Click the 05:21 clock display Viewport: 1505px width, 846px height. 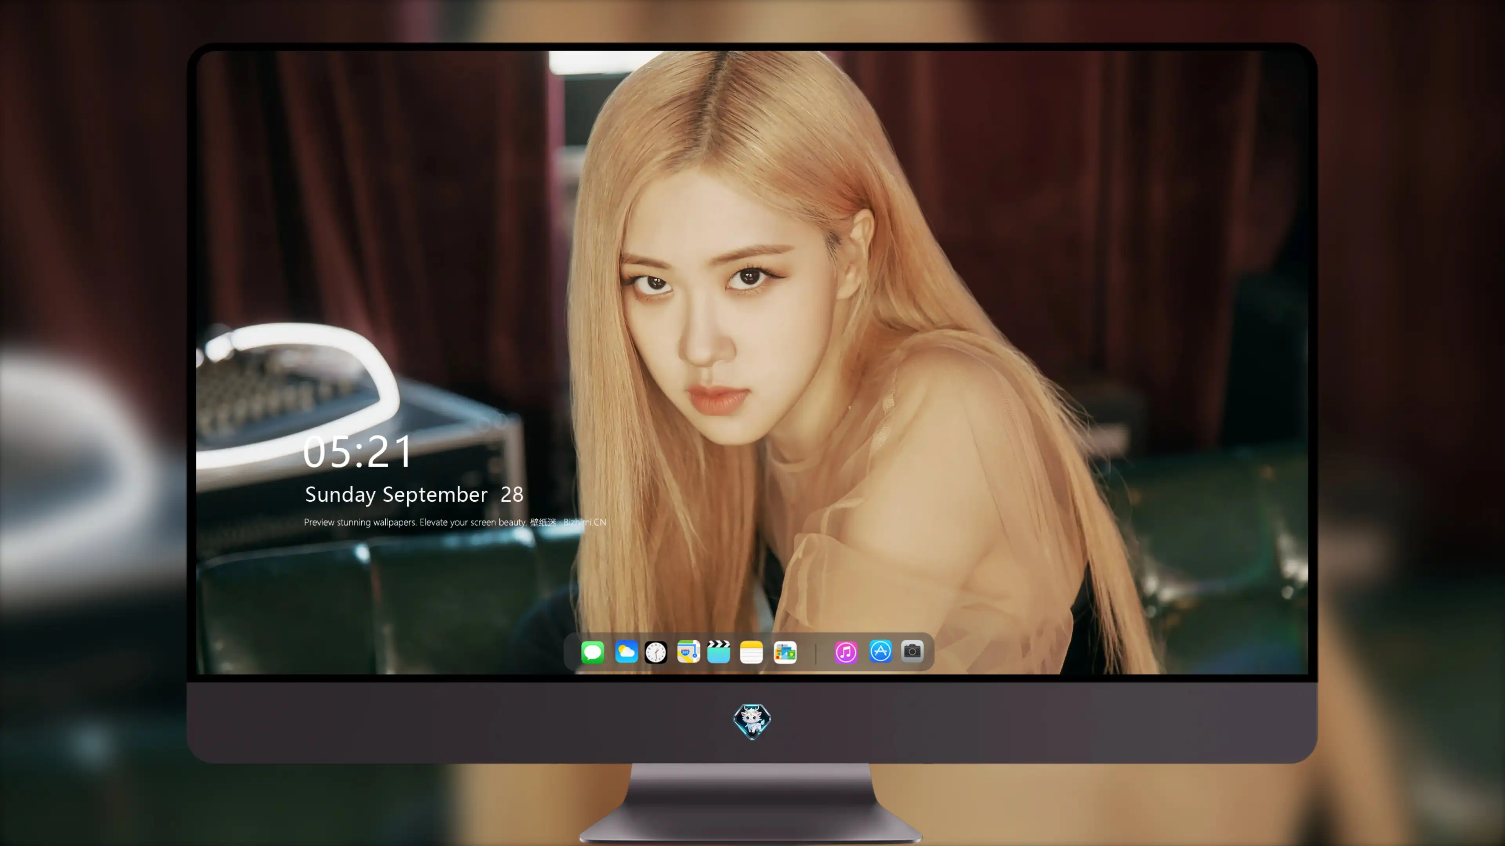click(x=357, y=452)
